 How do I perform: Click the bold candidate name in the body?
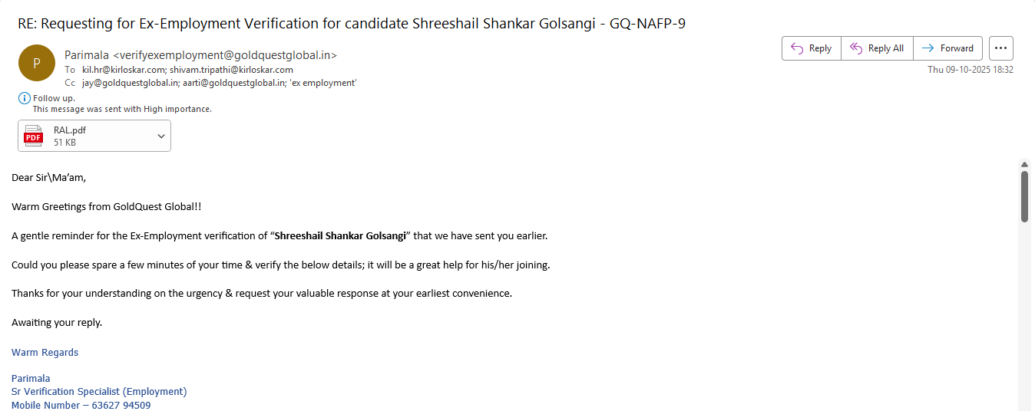pyautogui.click(x=340, y=235)
